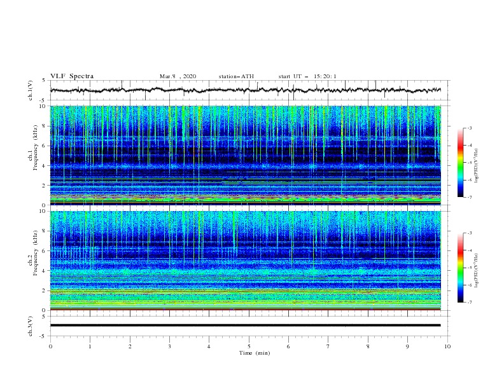Viewport: 504px width, 389px height.
Task: Click the lower 'log(PSD)(V²/Hz)' colorbar label
Action: (x=477, y=271)
